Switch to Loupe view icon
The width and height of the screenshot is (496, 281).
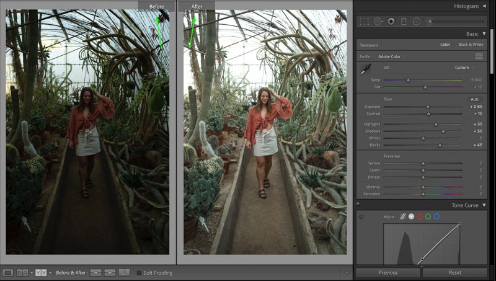click(8, 272)
